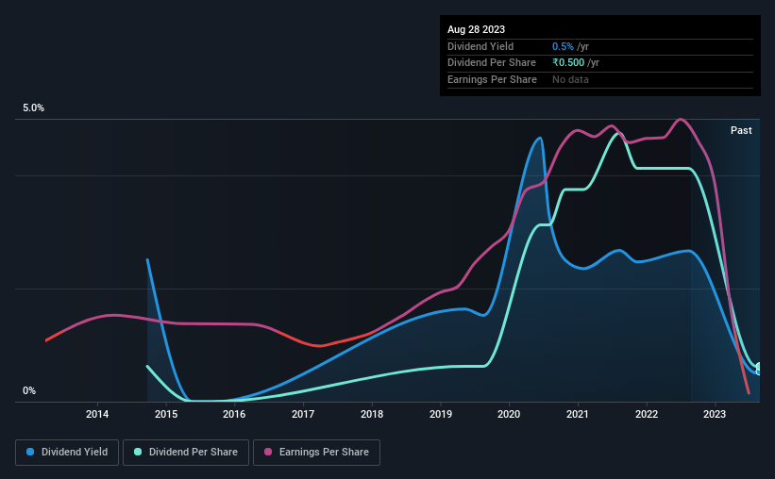
Task: Toggle the Dividend Yield legend button
Action: click(x=67, y=453)
